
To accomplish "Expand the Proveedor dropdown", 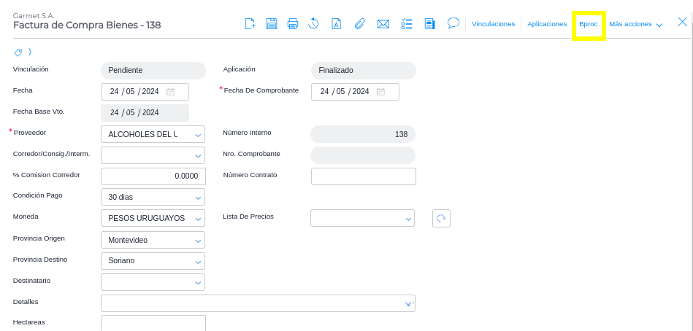I will click(x=199, y=135).
